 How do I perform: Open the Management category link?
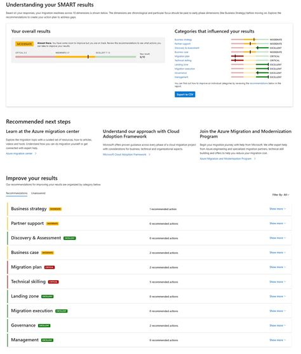181,77
